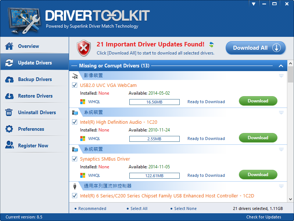Image resolution: width=294 pixels, height=221 pixels.
Task: Click the DriverToolkit monitor logo
Action: (x=24, y=20)
